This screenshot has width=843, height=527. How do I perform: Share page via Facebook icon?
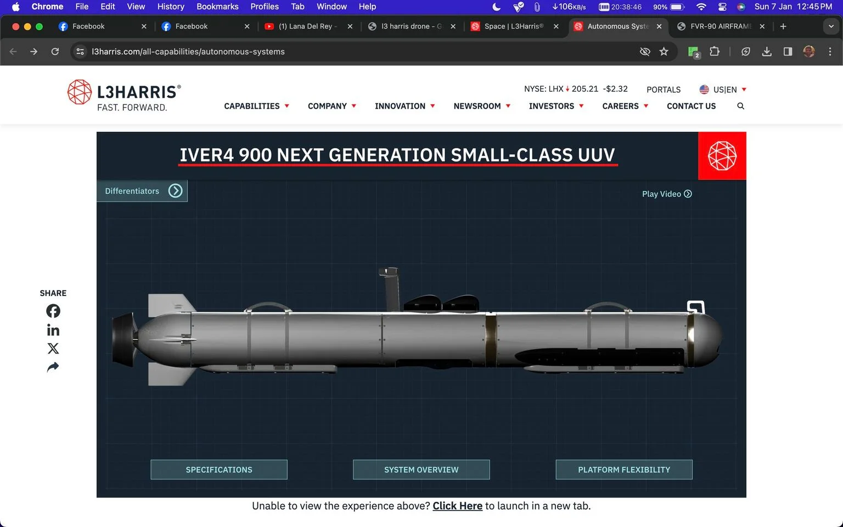[53, 311]
